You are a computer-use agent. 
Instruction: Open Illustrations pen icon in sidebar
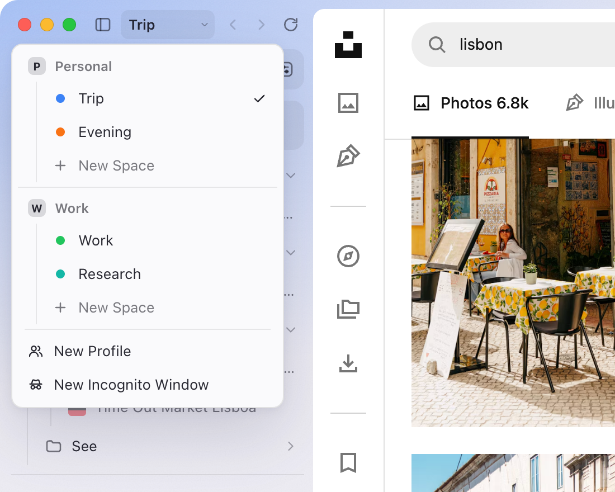pos(348,156)
